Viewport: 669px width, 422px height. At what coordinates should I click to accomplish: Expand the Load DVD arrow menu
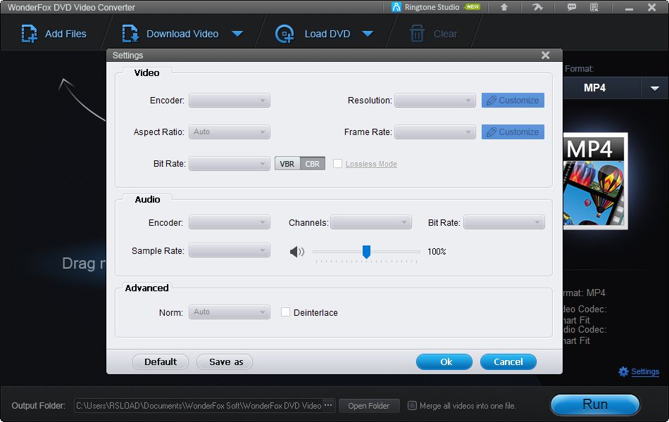pos(368,34)
